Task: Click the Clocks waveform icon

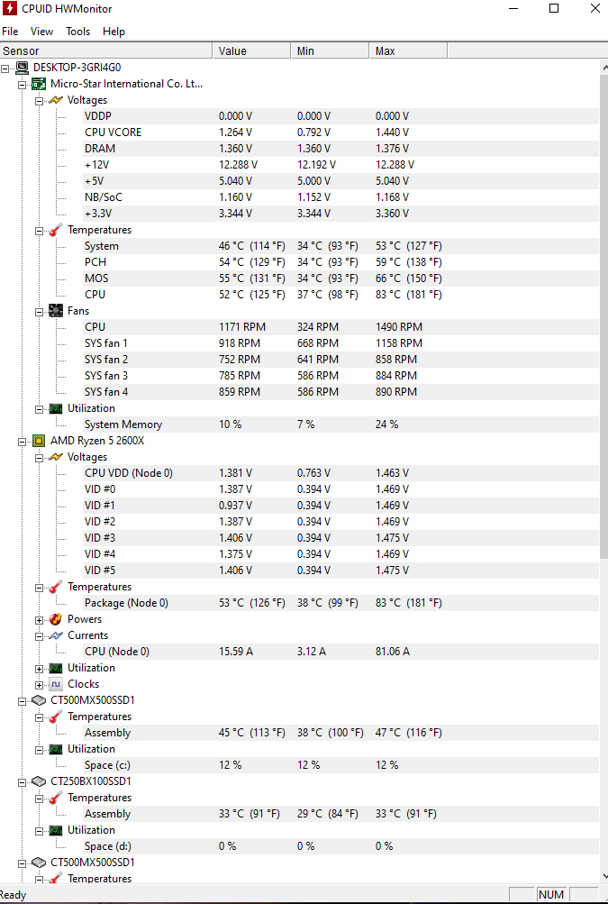Action: 56,684
